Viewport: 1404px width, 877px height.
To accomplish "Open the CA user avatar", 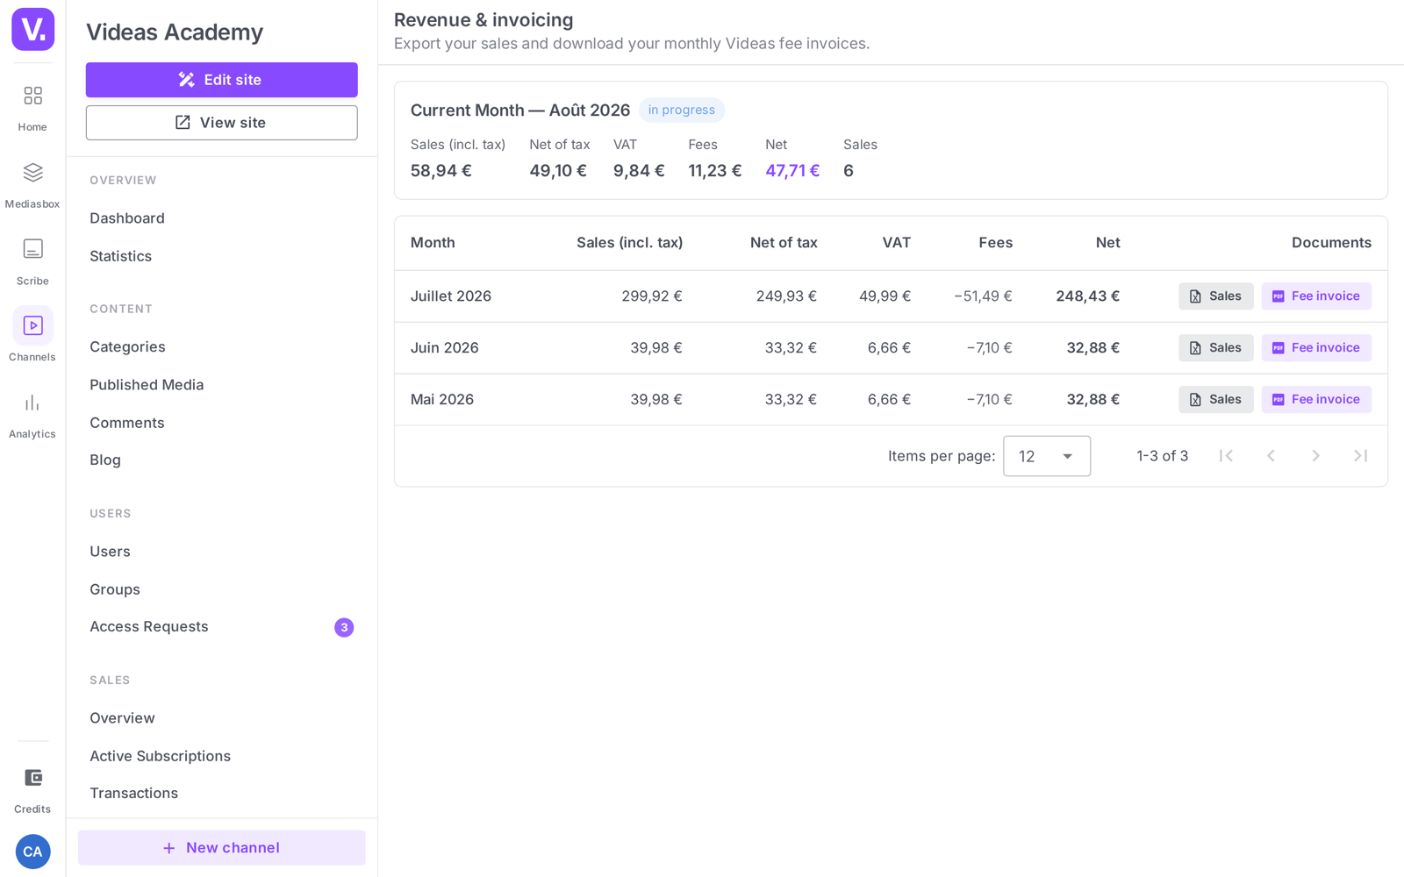I will 32,852.
